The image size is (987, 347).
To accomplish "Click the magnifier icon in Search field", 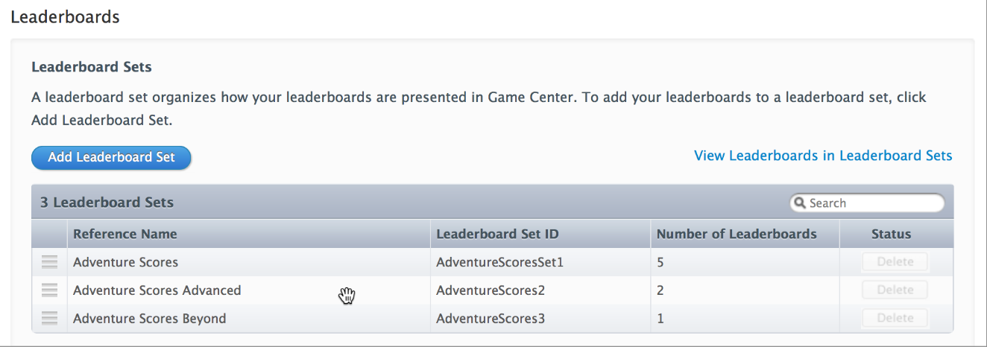I will click(800, 203).
